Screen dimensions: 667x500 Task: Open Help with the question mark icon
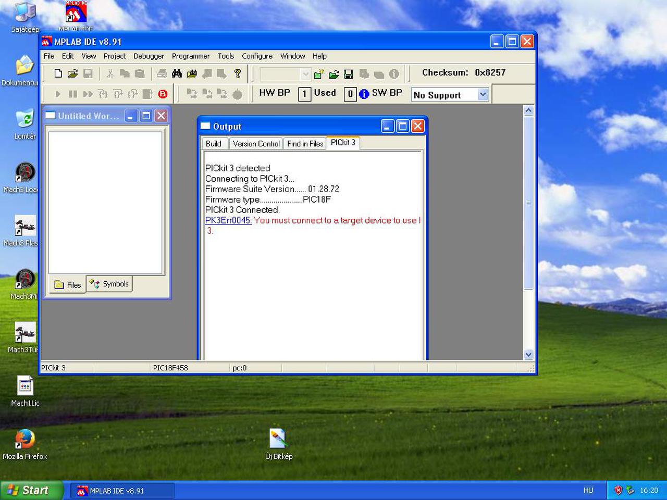point(238,73)
